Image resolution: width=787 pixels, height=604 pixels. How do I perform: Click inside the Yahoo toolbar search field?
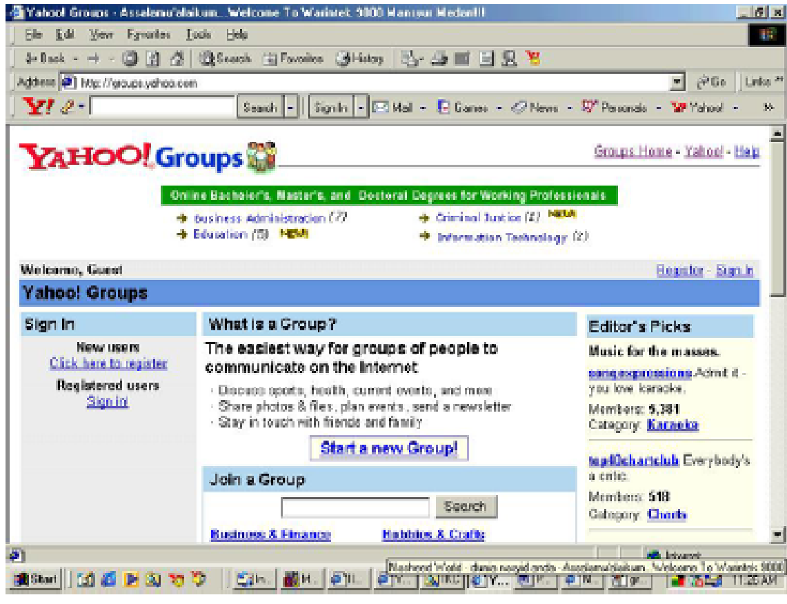[x=163, y=107]
